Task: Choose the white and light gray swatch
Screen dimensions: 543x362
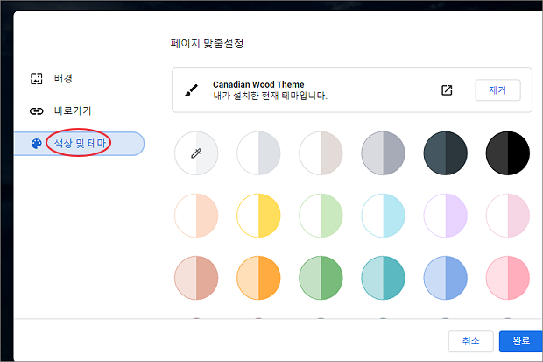Action: coord(258,153)
